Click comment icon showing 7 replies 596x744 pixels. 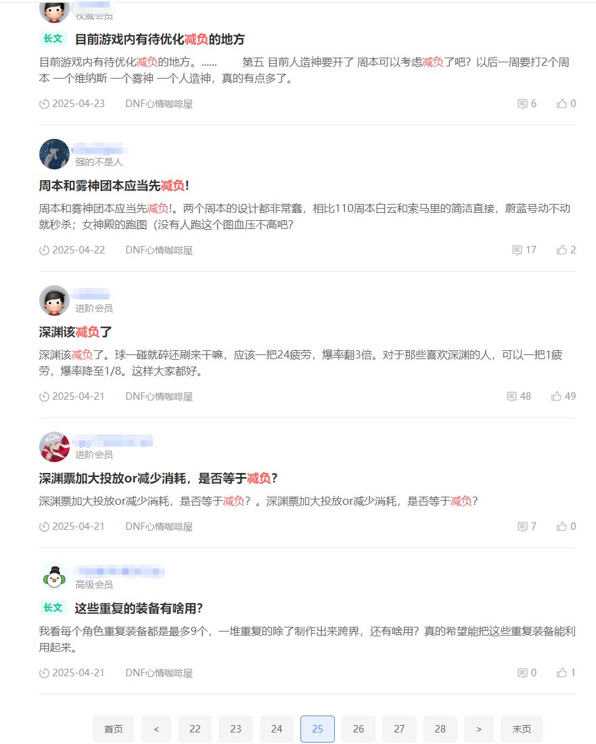(522, 526)
